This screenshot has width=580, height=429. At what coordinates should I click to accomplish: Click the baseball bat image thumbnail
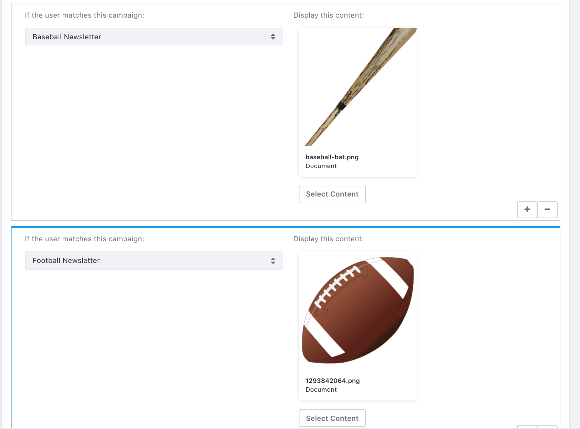coord(358,87)
